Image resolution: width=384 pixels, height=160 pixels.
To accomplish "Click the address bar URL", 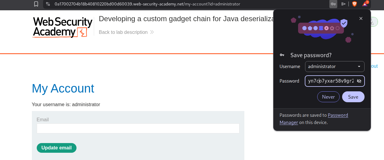I will click(147, 4).
